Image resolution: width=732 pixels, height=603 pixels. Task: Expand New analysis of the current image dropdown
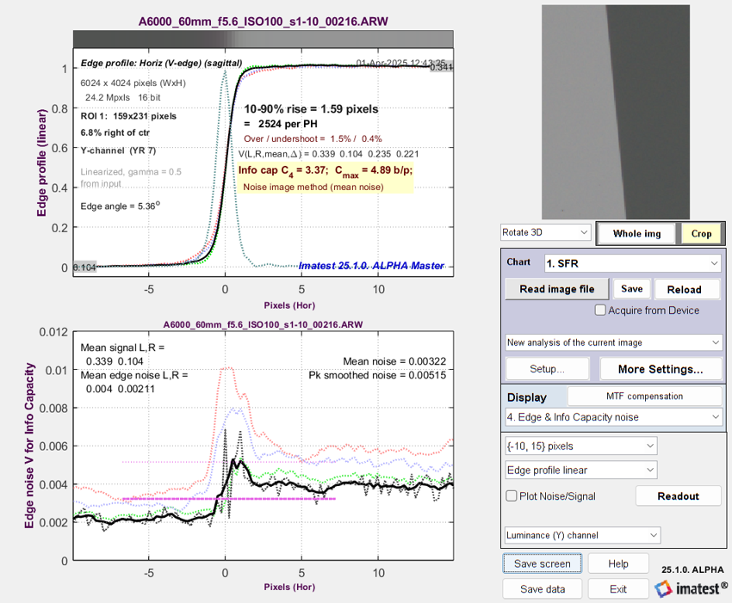click(613, 342)
